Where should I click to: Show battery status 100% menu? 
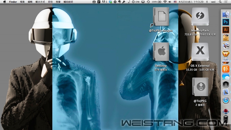tap(156, 2)
